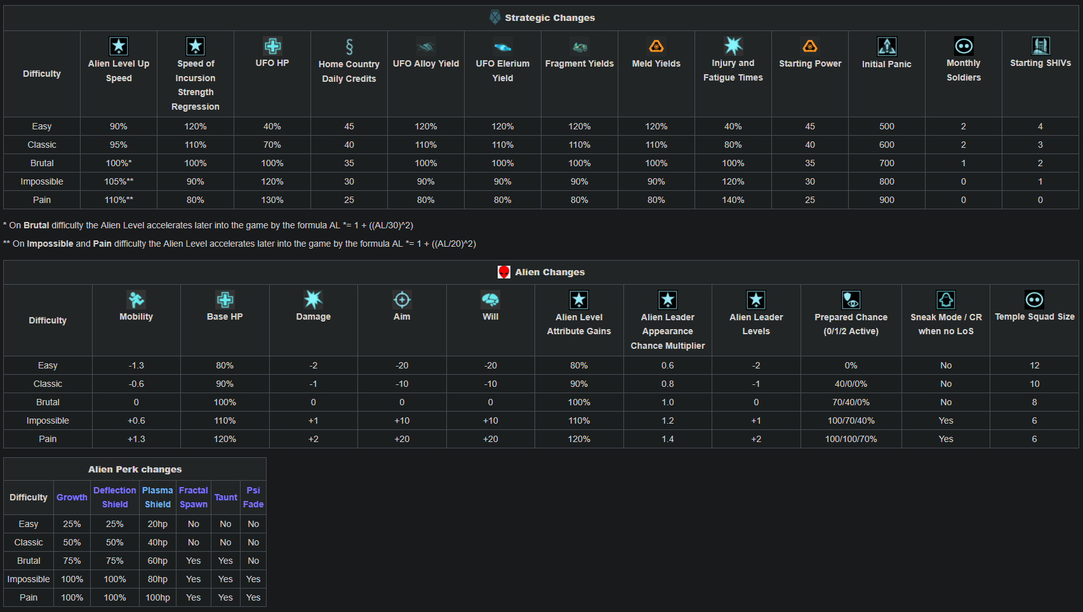
Task: Click the Sneak Mode / CR icon
Action: pyautogui.click(x=946, y=300)
